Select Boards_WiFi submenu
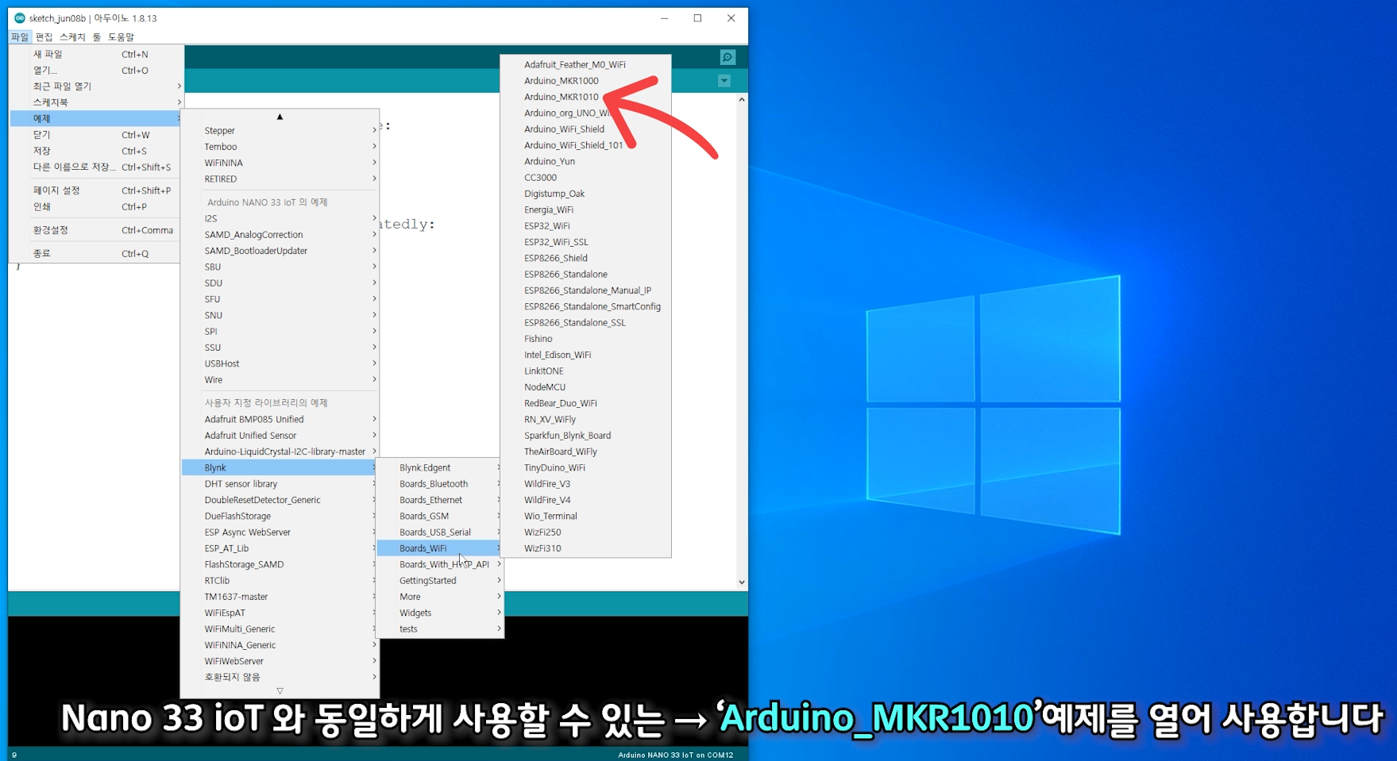The height and width of the screenshot is (761, 1397). pos(440,548)
